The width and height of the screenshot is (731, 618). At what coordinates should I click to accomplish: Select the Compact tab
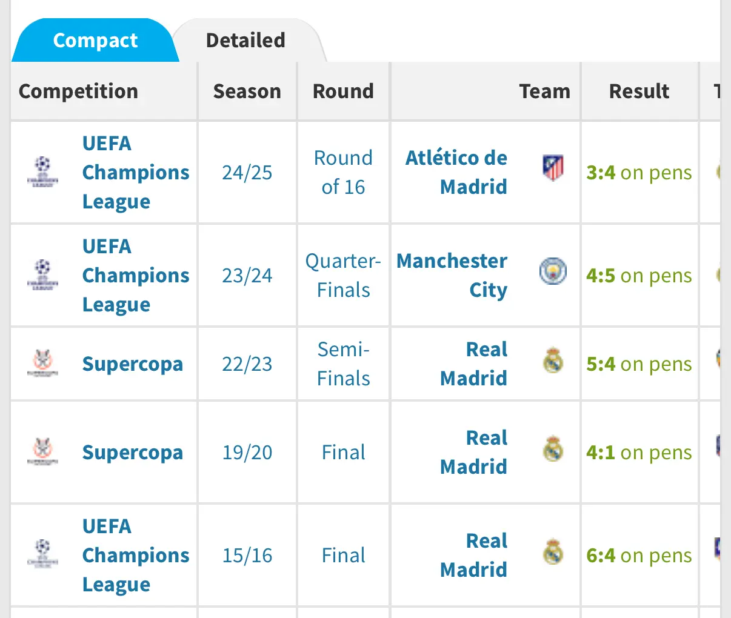(x=95, y=40)
